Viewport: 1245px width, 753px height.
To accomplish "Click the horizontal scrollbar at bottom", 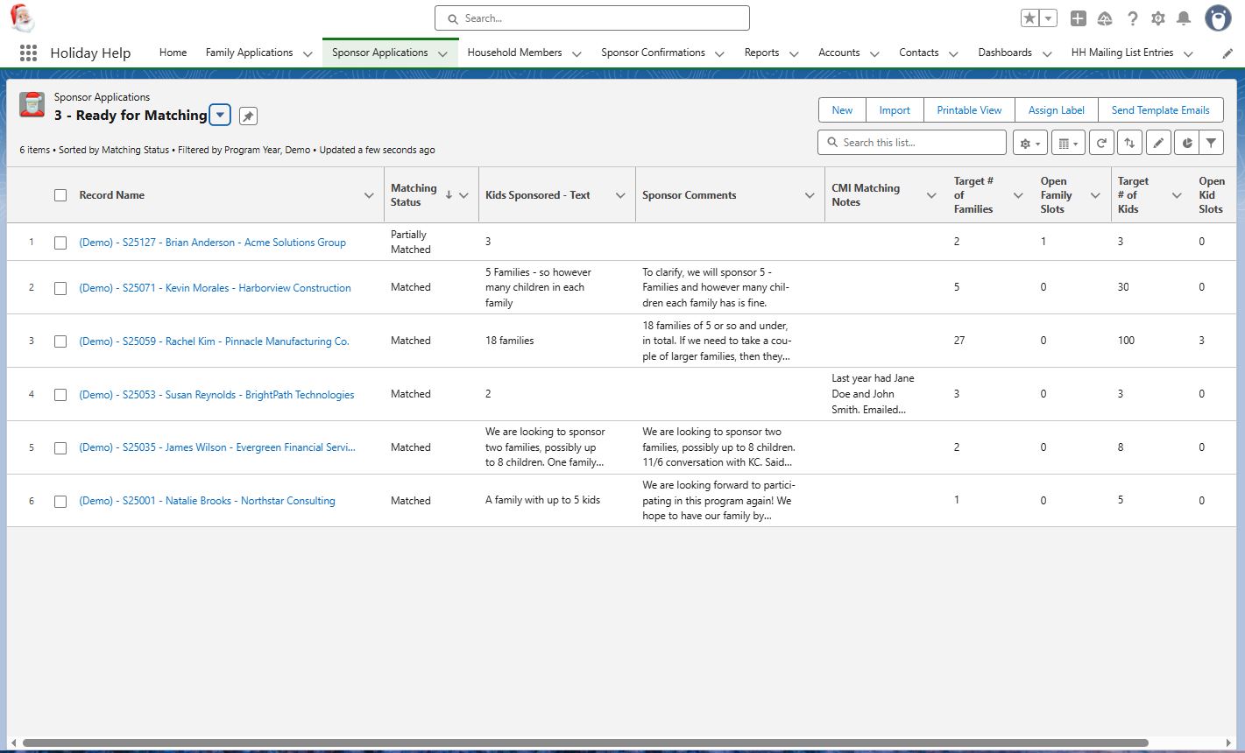I will 585,742.
